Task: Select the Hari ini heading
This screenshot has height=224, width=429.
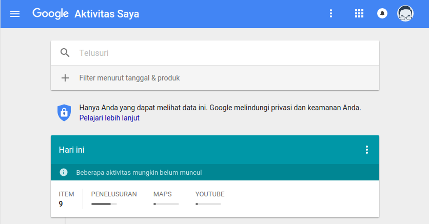Action: [71, 150]
